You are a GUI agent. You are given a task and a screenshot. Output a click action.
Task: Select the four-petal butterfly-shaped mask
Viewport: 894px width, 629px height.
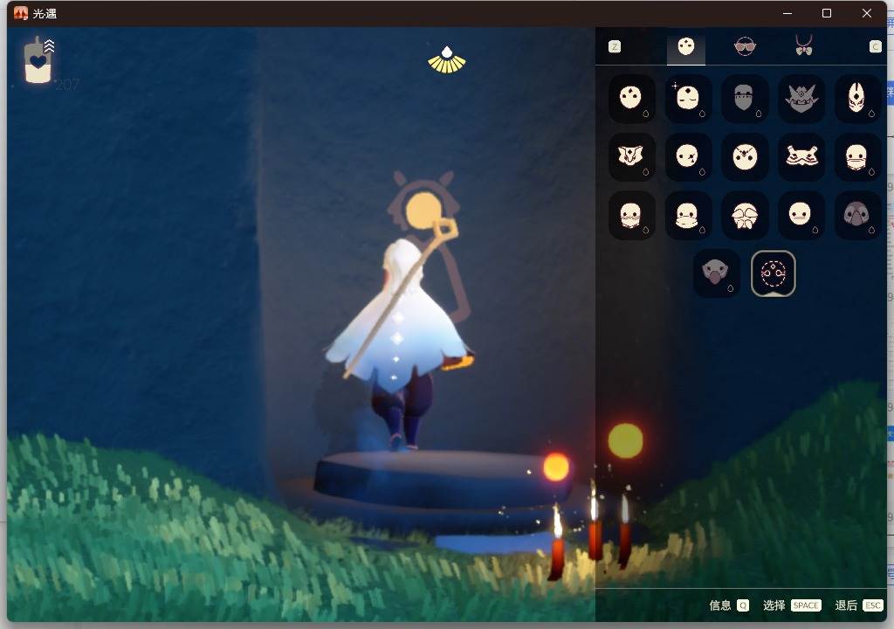[744, 215]
